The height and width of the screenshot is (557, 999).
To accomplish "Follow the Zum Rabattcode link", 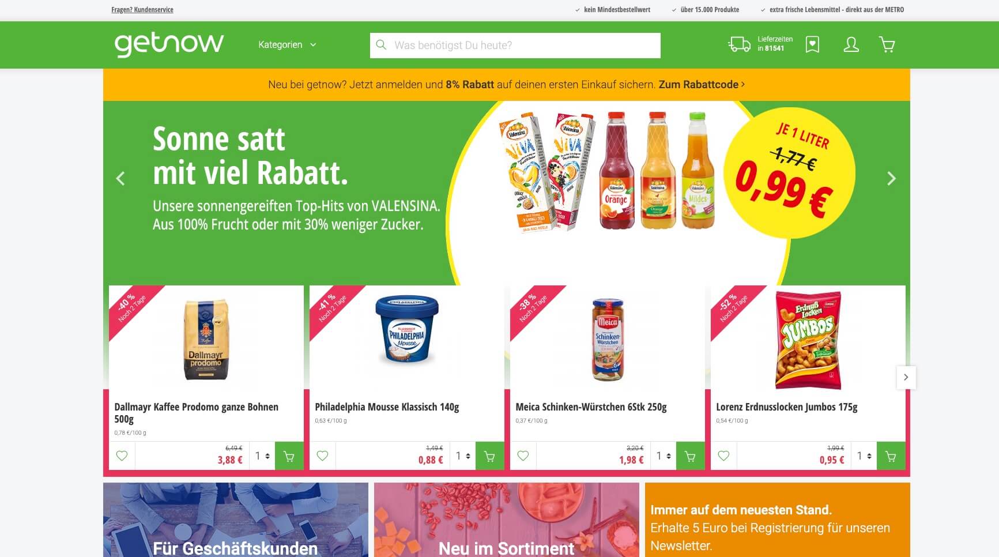I will pos(702,84).
